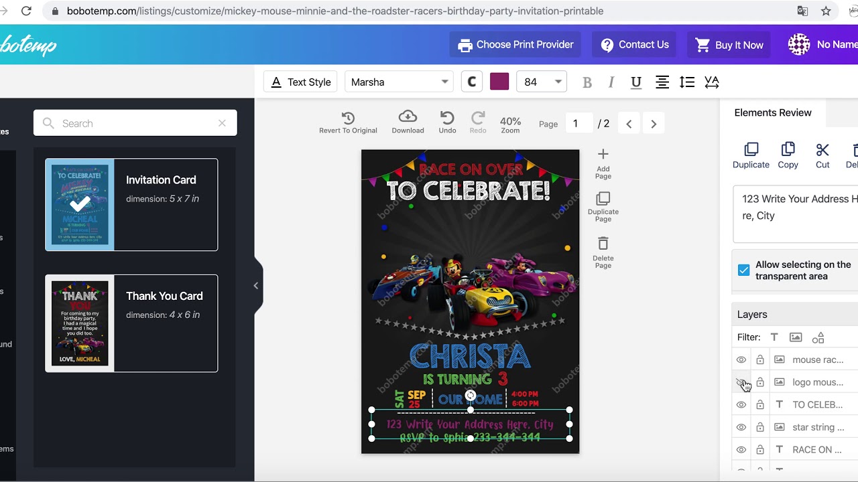Click the Contact Us button
The width and height of the screenshot is (858, 482).
coord(634,45)
